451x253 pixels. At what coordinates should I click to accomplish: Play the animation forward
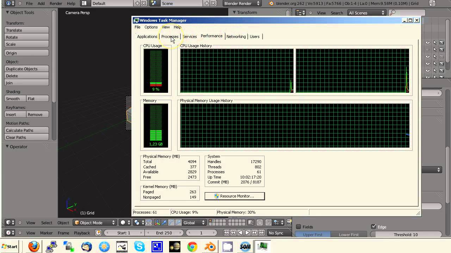tap(247, 233)
